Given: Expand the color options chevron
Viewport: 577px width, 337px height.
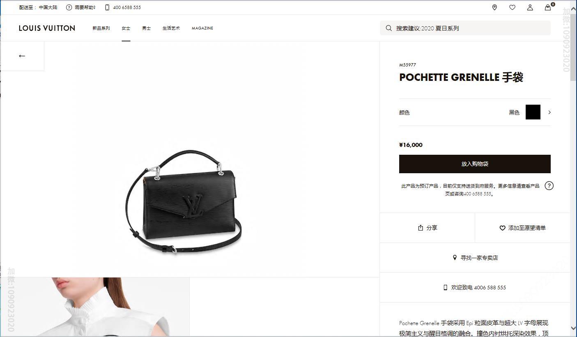Looking at the screenshot, I should (x=549, y=112).
